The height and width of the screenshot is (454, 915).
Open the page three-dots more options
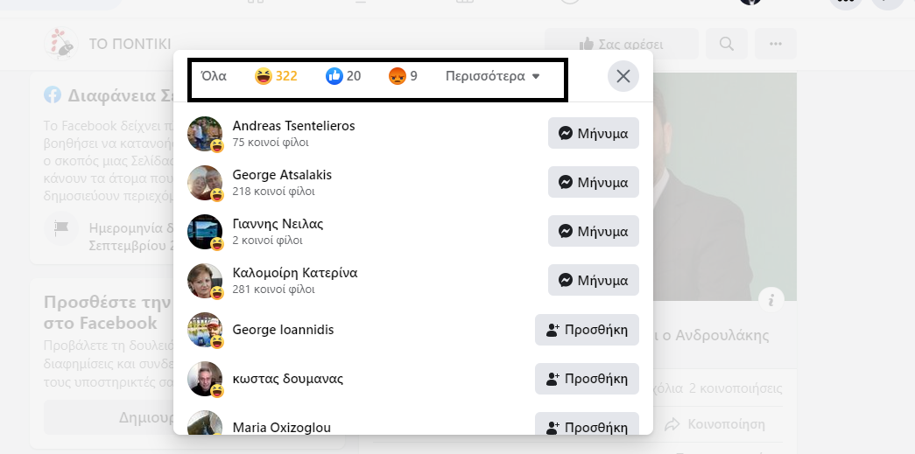(x=776, y=44)
